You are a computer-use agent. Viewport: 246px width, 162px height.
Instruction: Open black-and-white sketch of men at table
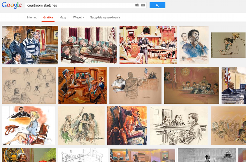[179, 125]
